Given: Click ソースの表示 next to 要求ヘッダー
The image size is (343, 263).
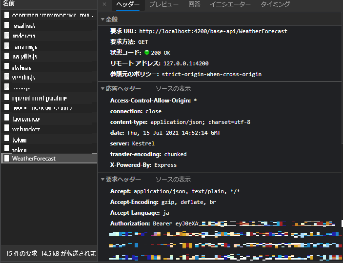Looking at the screenshot, I should 173,180.
